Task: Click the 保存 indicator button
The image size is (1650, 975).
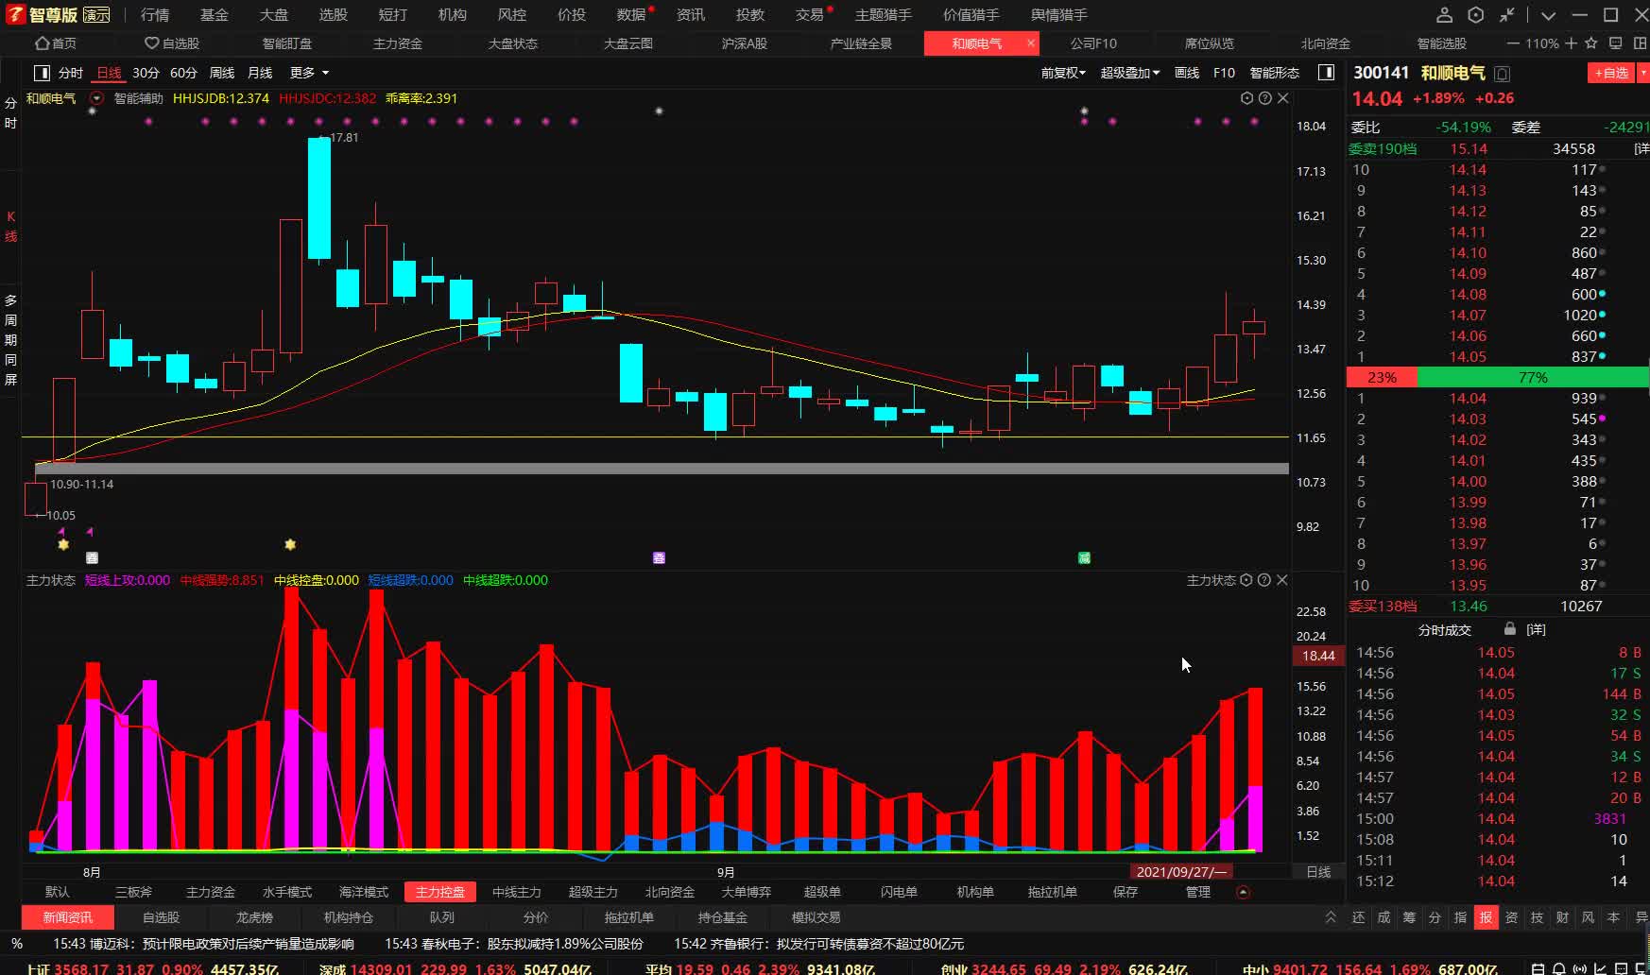Action: point(1126,892)
